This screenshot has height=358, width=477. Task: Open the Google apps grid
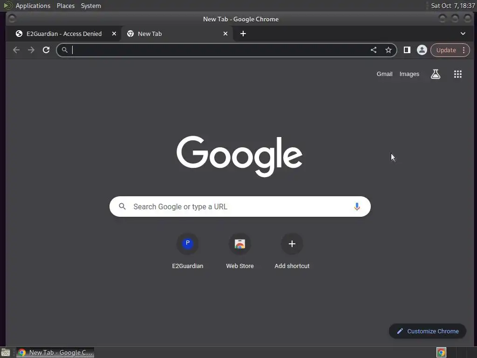click(x=458, y=74)
